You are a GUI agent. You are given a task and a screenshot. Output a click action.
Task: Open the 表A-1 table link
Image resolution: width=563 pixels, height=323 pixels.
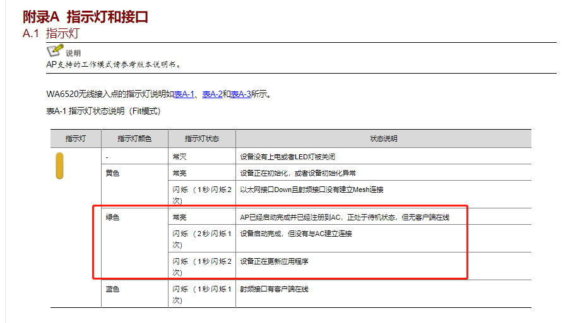click(x=184, y=94)
